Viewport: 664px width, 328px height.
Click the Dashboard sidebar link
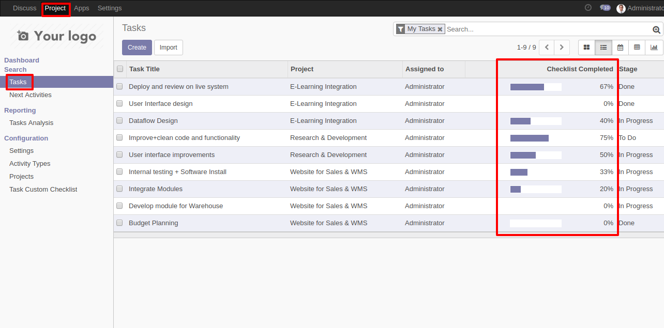(x=22, y=60)
